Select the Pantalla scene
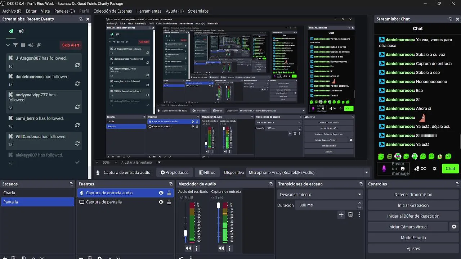This screenshot has width=461, height=259. tap(37, 202)
